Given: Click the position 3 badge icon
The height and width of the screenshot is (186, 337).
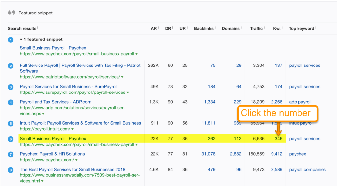Looking at the screenshot, I should point(11,87).
